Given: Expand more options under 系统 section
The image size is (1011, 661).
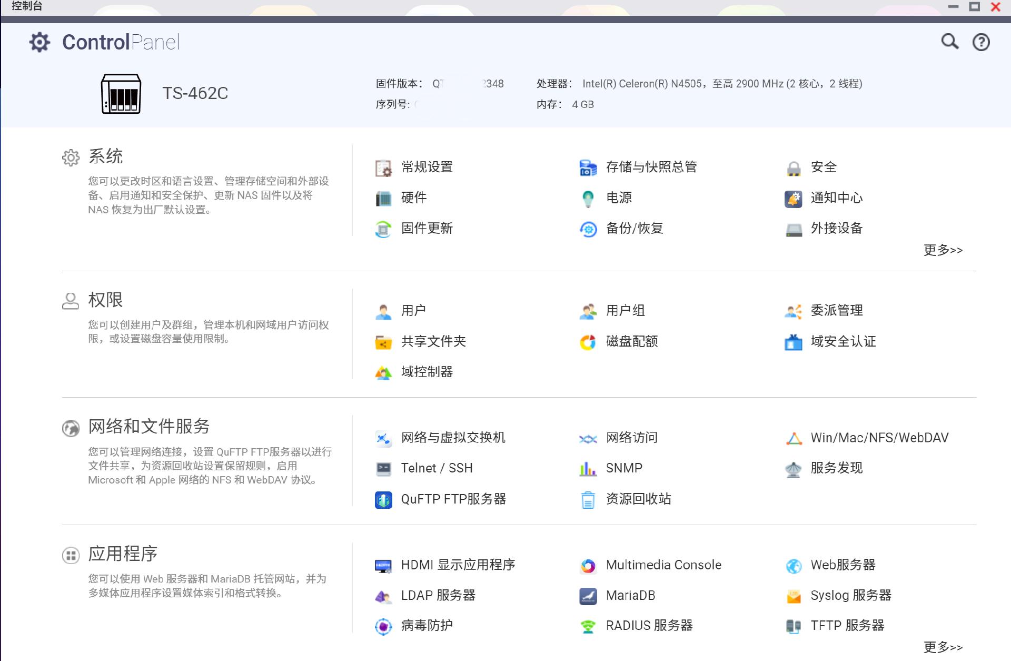Looking at the screenshot, I should pyautogui.click(x=943, y=250).
